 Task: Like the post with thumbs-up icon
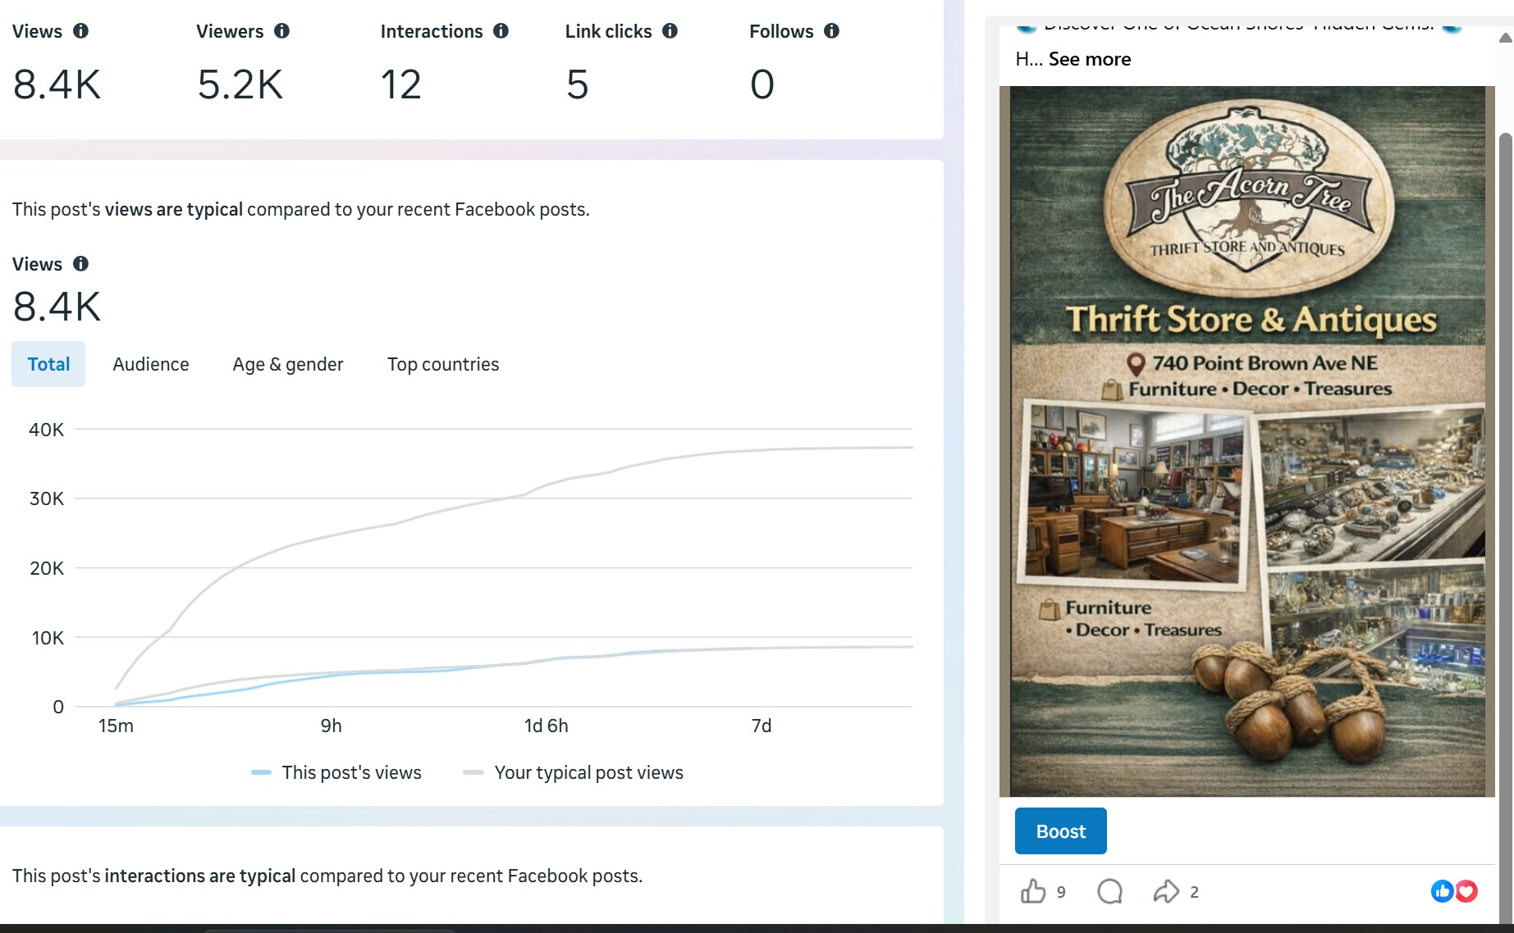click(1033, 891)
